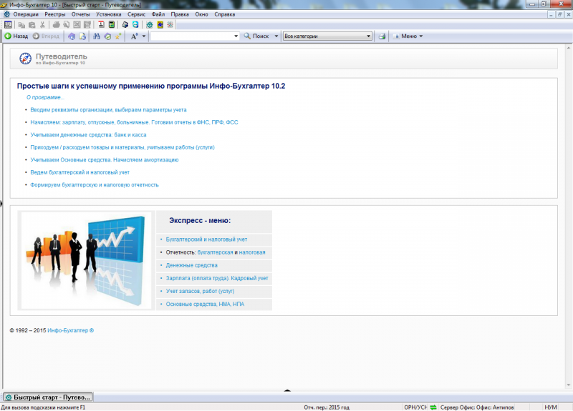Click the first icon in the top toolbar
Viewport: 573px width, 411px height.
(x=8, y=24)
